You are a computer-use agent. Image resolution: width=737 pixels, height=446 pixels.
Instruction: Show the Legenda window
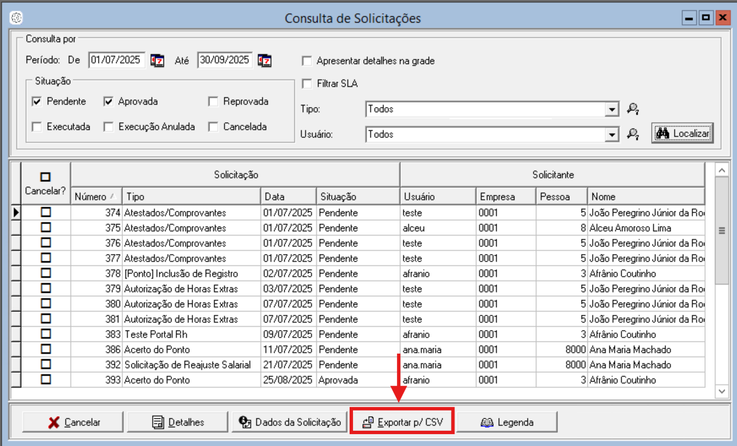click(507, 422)
